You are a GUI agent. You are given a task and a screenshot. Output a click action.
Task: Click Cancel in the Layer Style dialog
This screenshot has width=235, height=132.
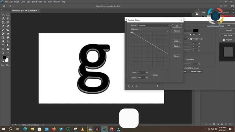point(228,30)
